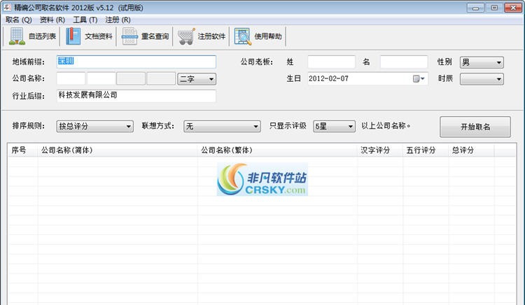Open the 使用帮助 magnifier icon

(x=243, y=36)
